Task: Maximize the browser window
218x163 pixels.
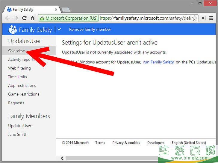Action: tap(200, 3)
